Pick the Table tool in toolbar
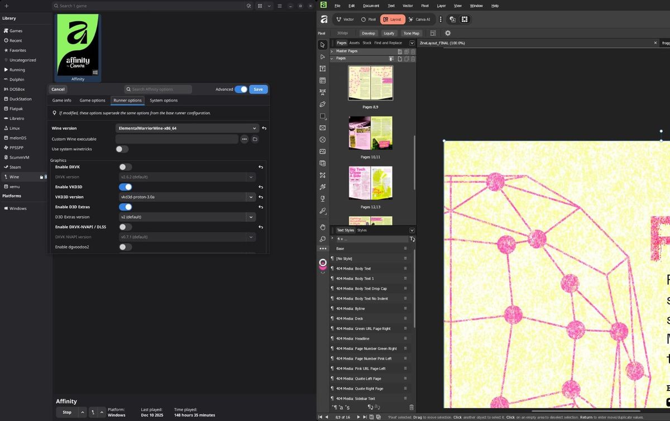Screen dimensions: 670x421 [x=323, y=80]
